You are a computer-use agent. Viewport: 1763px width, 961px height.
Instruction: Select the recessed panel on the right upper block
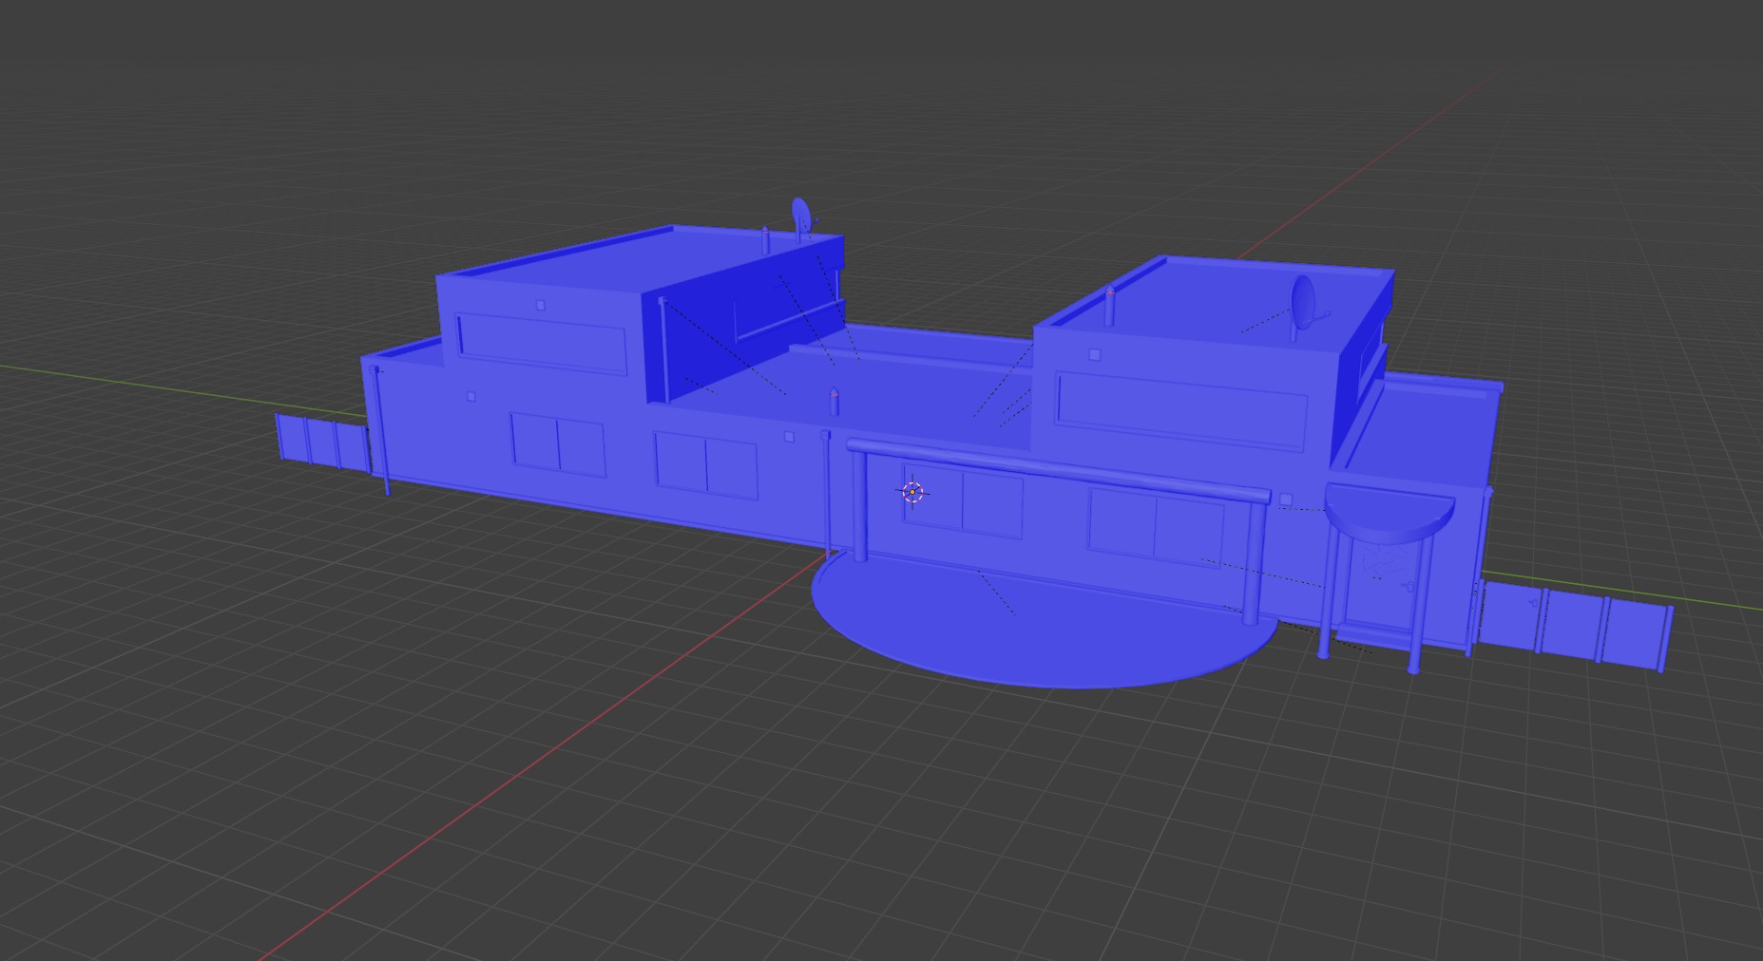[1183, 411]
